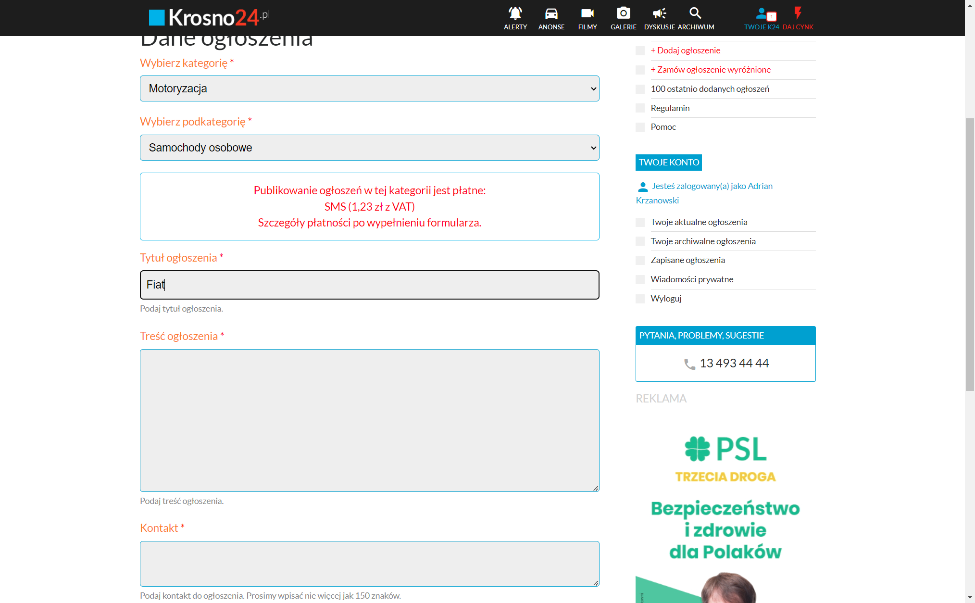
Task: Open the Dyskusje megaphone icon
Action: 659,13
